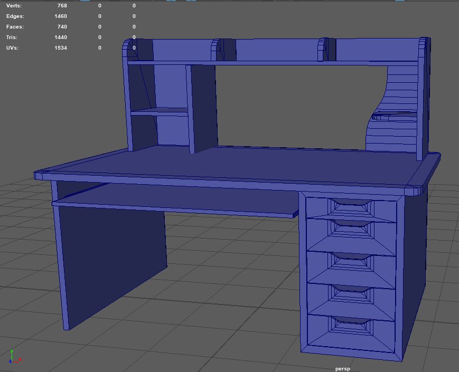Select the Edges: label in heads-up display

tap(15, 16)
